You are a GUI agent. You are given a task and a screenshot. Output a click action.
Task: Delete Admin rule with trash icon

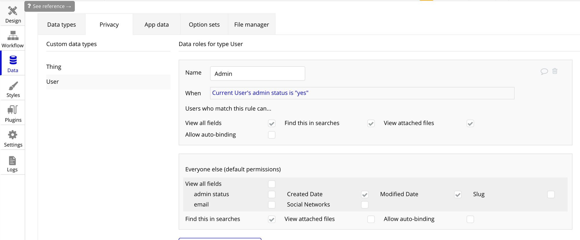click(555, 71)
